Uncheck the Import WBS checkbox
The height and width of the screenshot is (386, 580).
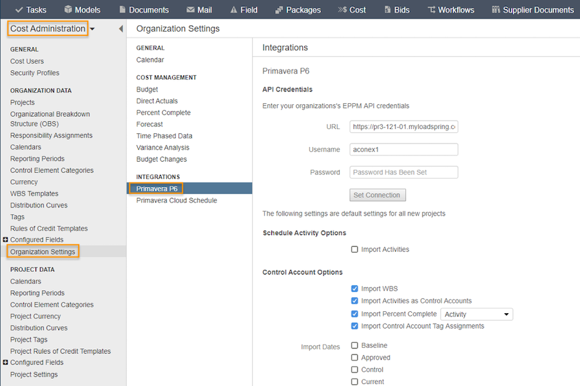point(354,289)
